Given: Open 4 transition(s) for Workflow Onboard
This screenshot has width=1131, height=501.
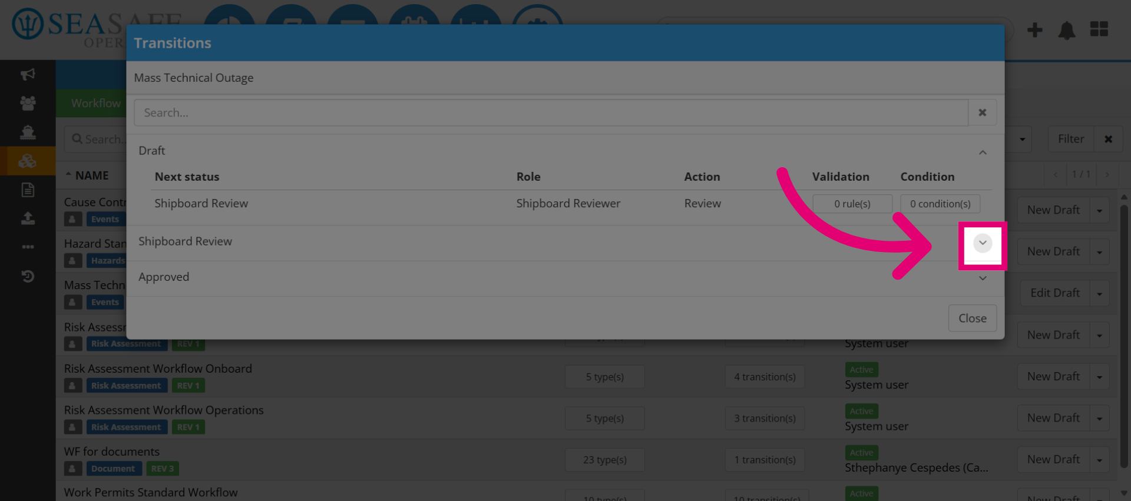Looking at the screenshot, I should 765,377.
